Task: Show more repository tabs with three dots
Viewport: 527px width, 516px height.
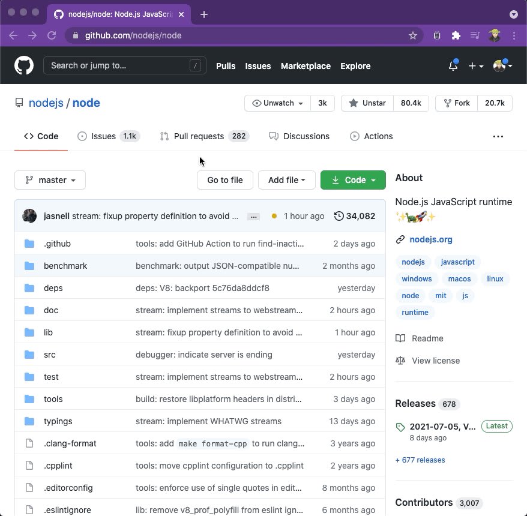Action: click(x=498, y=136)
